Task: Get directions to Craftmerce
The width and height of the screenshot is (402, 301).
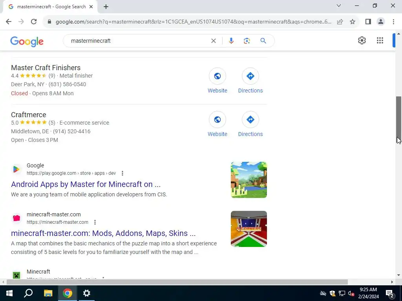Action: tap(250, 120)
